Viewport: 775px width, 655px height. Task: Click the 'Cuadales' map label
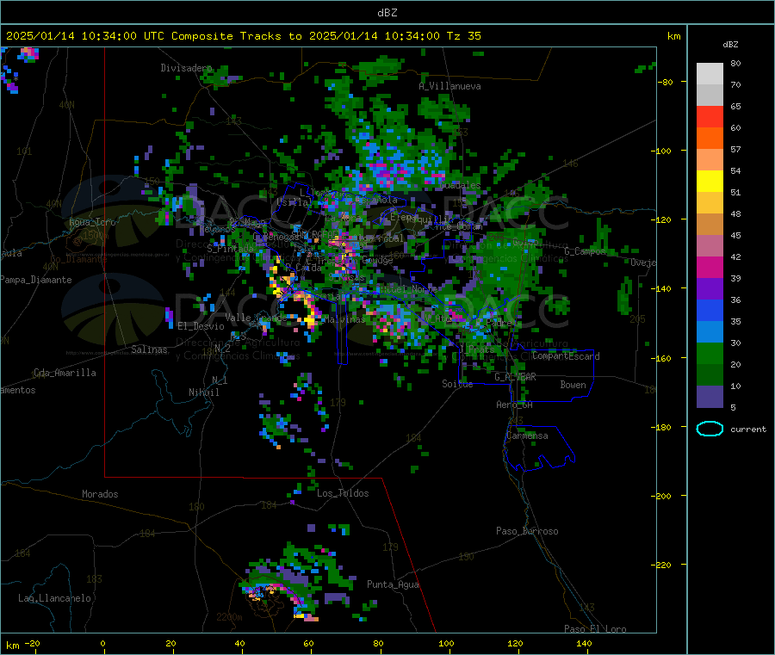click(460, 185)
